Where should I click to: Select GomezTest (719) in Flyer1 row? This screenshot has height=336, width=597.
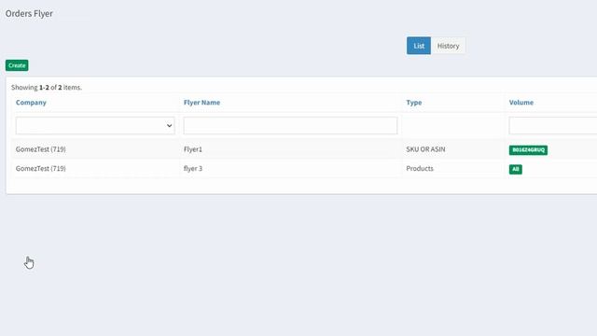(x=41, y=149)
